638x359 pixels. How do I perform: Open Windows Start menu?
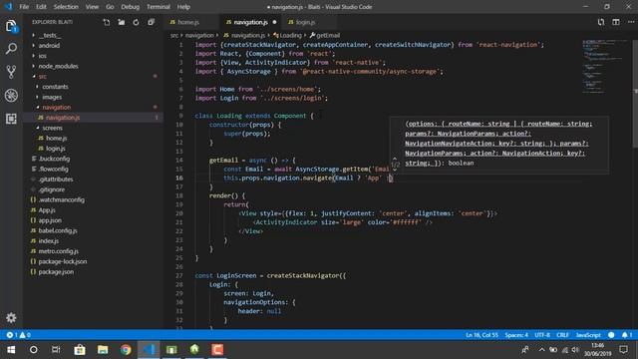(x=11, y=350)
